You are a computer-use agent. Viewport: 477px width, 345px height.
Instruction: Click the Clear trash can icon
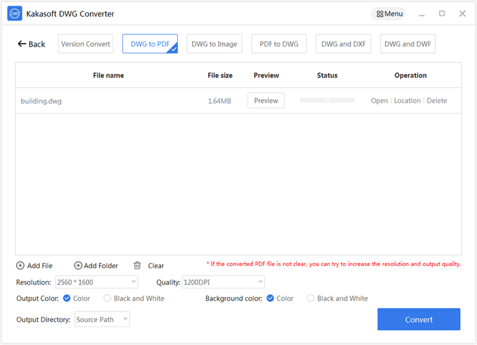point(137,265)
